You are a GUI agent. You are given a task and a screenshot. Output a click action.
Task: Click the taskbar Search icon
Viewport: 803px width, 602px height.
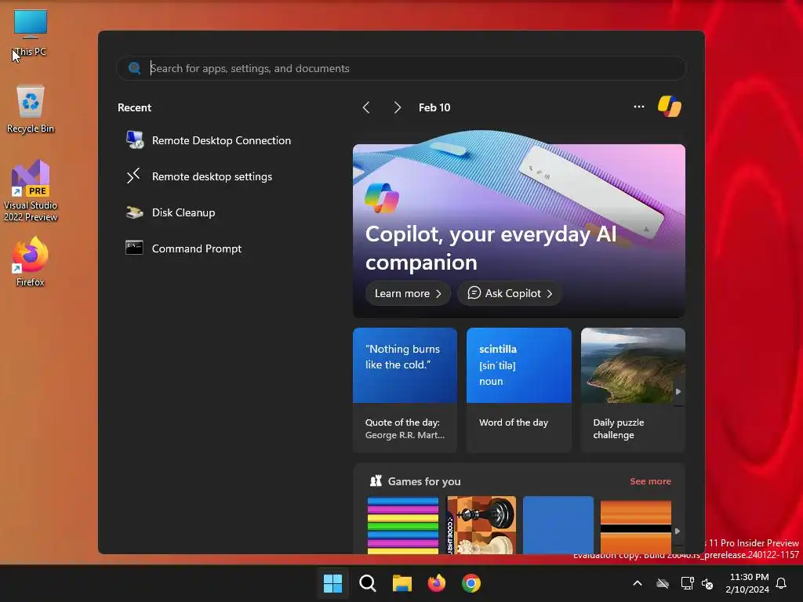pyautogui.click(x=368, y=583)
